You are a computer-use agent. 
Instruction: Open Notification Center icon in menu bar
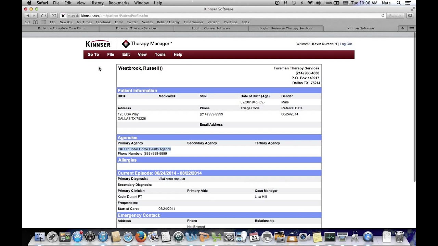point(408,3)
